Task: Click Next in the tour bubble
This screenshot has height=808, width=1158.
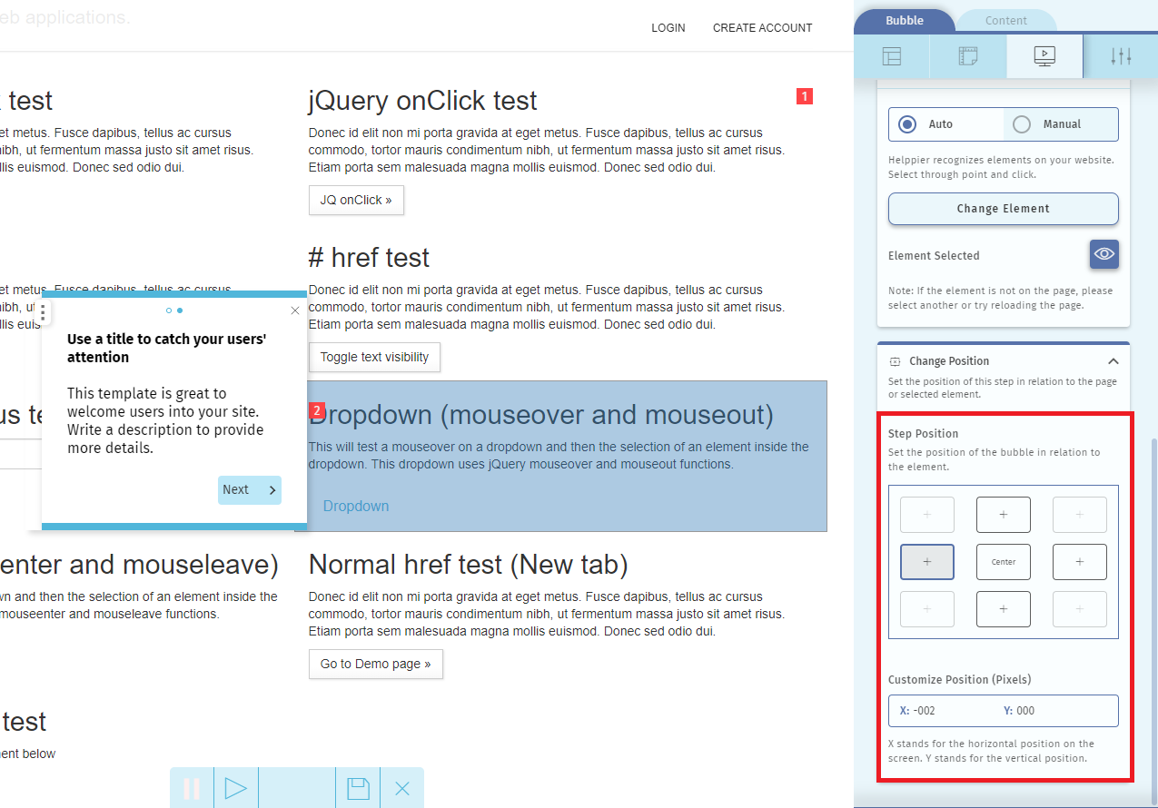Action: pyautogui.click(x=249, y=490)
